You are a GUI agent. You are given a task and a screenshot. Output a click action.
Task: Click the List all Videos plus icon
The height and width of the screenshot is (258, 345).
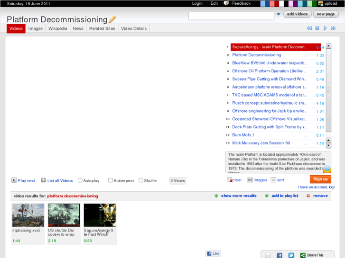pyautogui.click(x=43, y=180)
